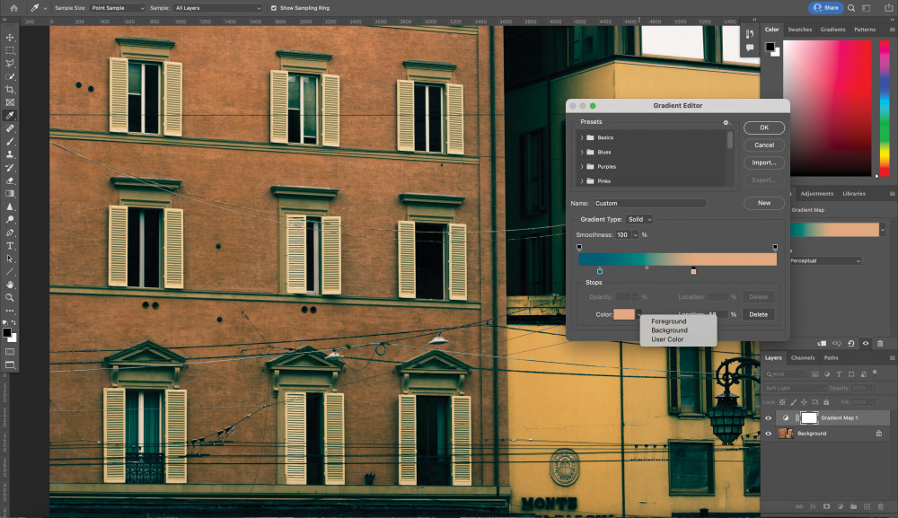Screen dimensions: 898x518
Task: Select the Gradient tool in toolbar
Action: 10,193
